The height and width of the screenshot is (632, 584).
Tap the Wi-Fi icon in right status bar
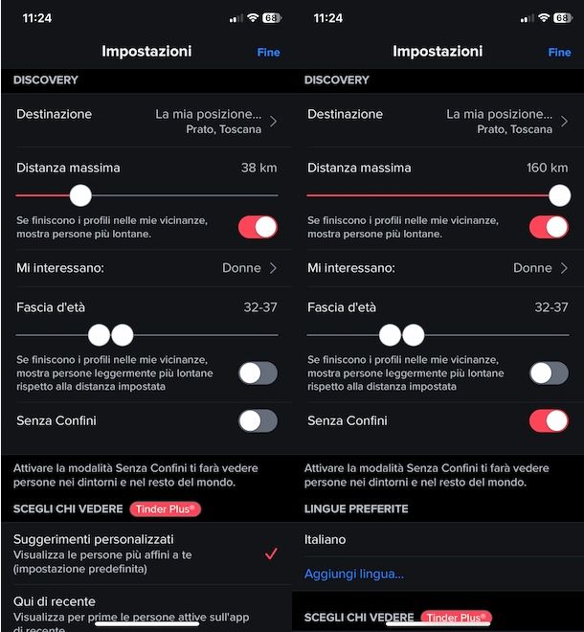[544, 18]
